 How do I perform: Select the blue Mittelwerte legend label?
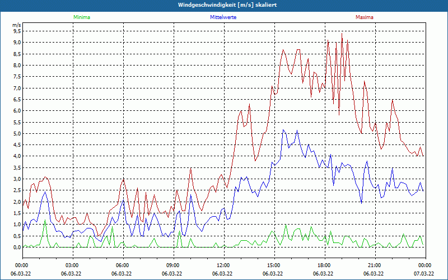223,17
